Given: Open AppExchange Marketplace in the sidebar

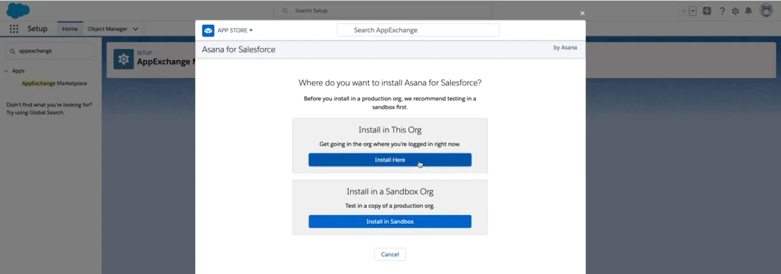Looking at the screenshot, I should click(x=54, y=83).
